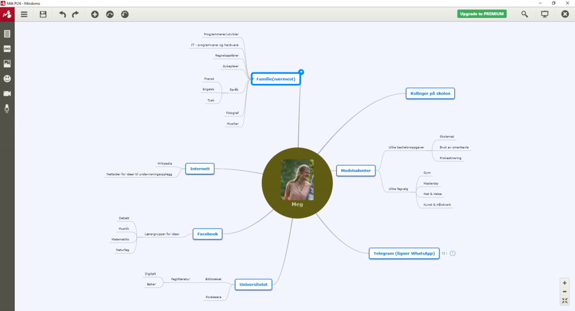Select the Internett topic
Viewport: 575px width, 311px height.
point(200,169)
